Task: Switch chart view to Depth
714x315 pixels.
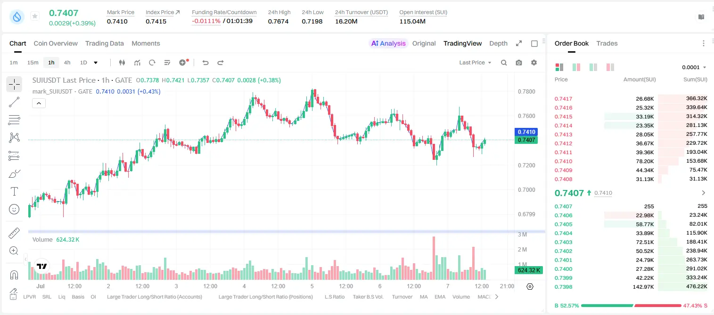Action: click(x=498, y=43)
